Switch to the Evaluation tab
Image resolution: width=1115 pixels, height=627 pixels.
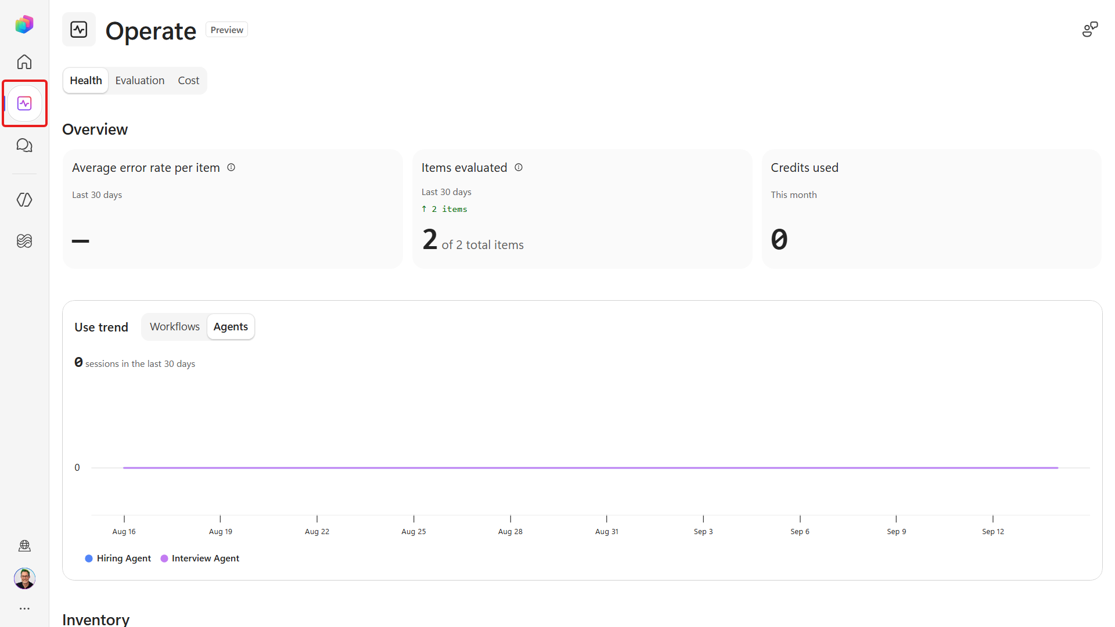tap(140, 80)
